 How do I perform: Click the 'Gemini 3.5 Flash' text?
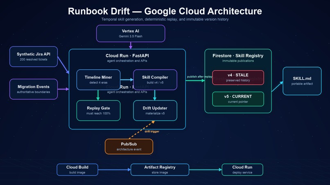tap(131, 36)
